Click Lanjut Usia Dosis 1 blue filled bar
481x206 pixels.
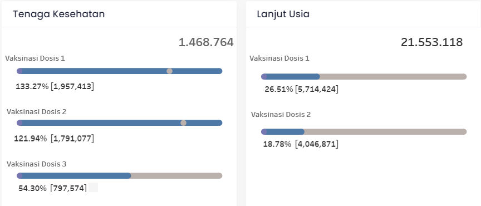pyautogui.click(x=291, y=77)
